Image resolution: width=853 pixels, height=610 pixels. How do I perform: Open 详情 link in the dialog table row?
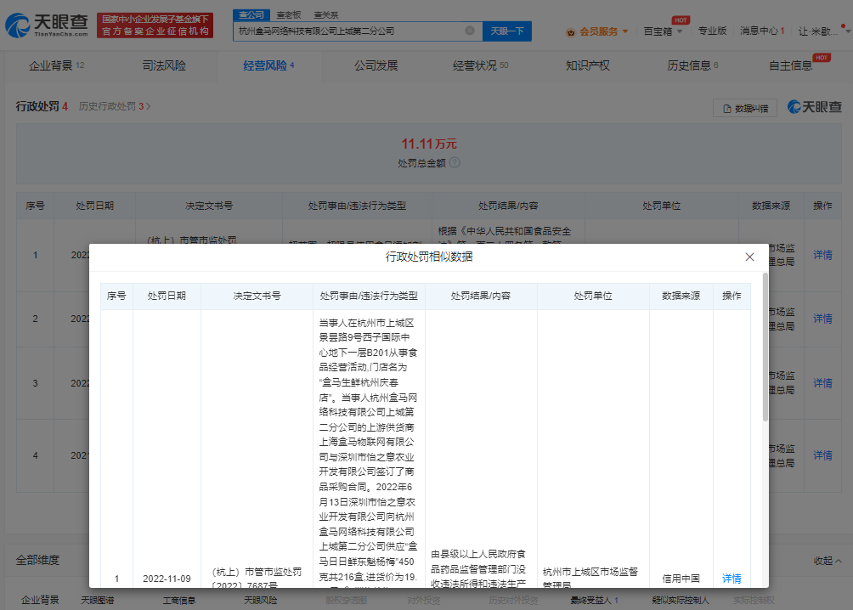coord(732,579)
